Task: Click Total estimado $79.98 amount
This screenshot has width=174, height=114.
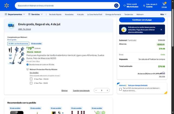Action: 161,66
